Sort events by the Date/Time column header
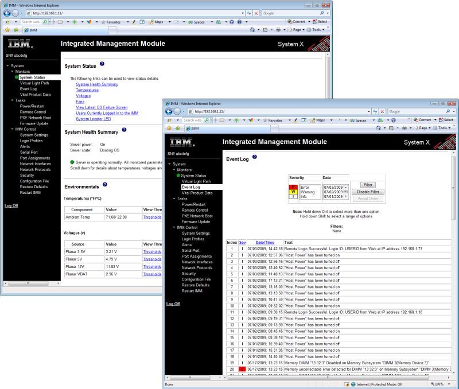This screenshot has width=459, height=389. tap(265, 242)
